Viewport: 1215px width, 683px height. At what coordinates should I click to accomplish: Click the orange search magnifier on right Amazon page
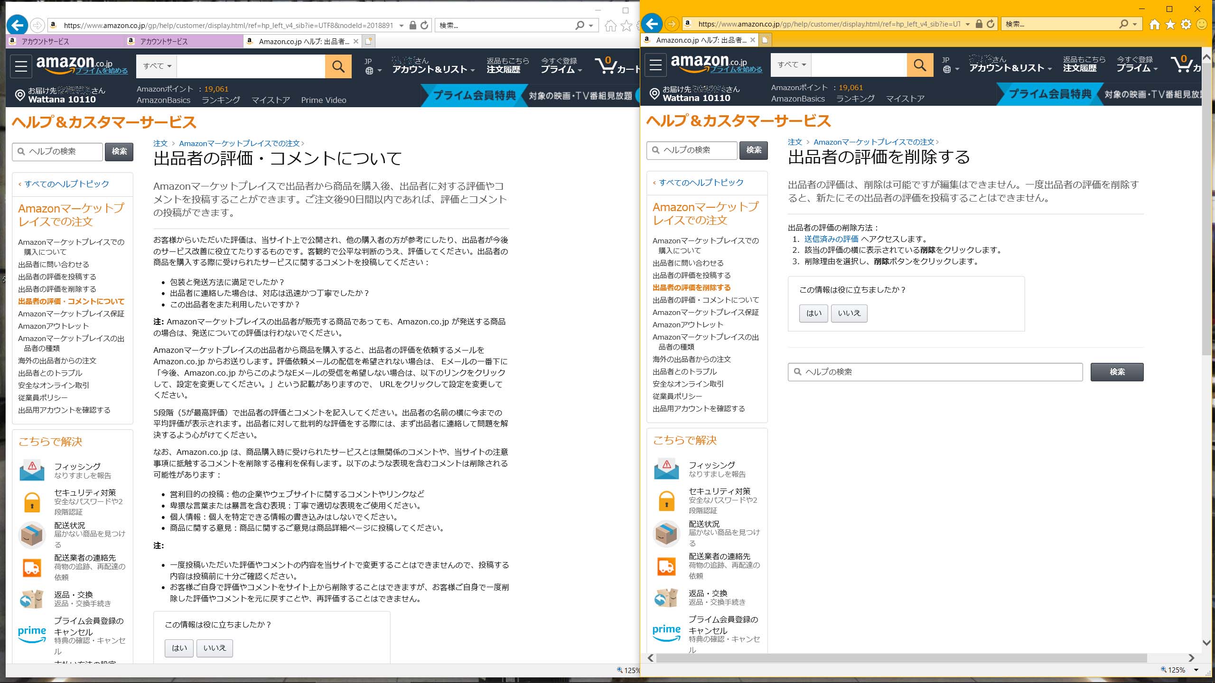920,65
